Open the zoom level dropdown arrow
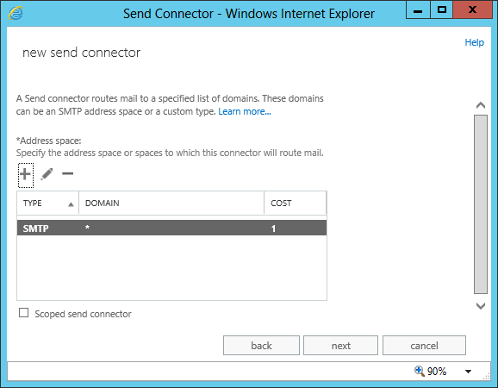The width and height of the screenshot is (498, 388). click(468, 371)
